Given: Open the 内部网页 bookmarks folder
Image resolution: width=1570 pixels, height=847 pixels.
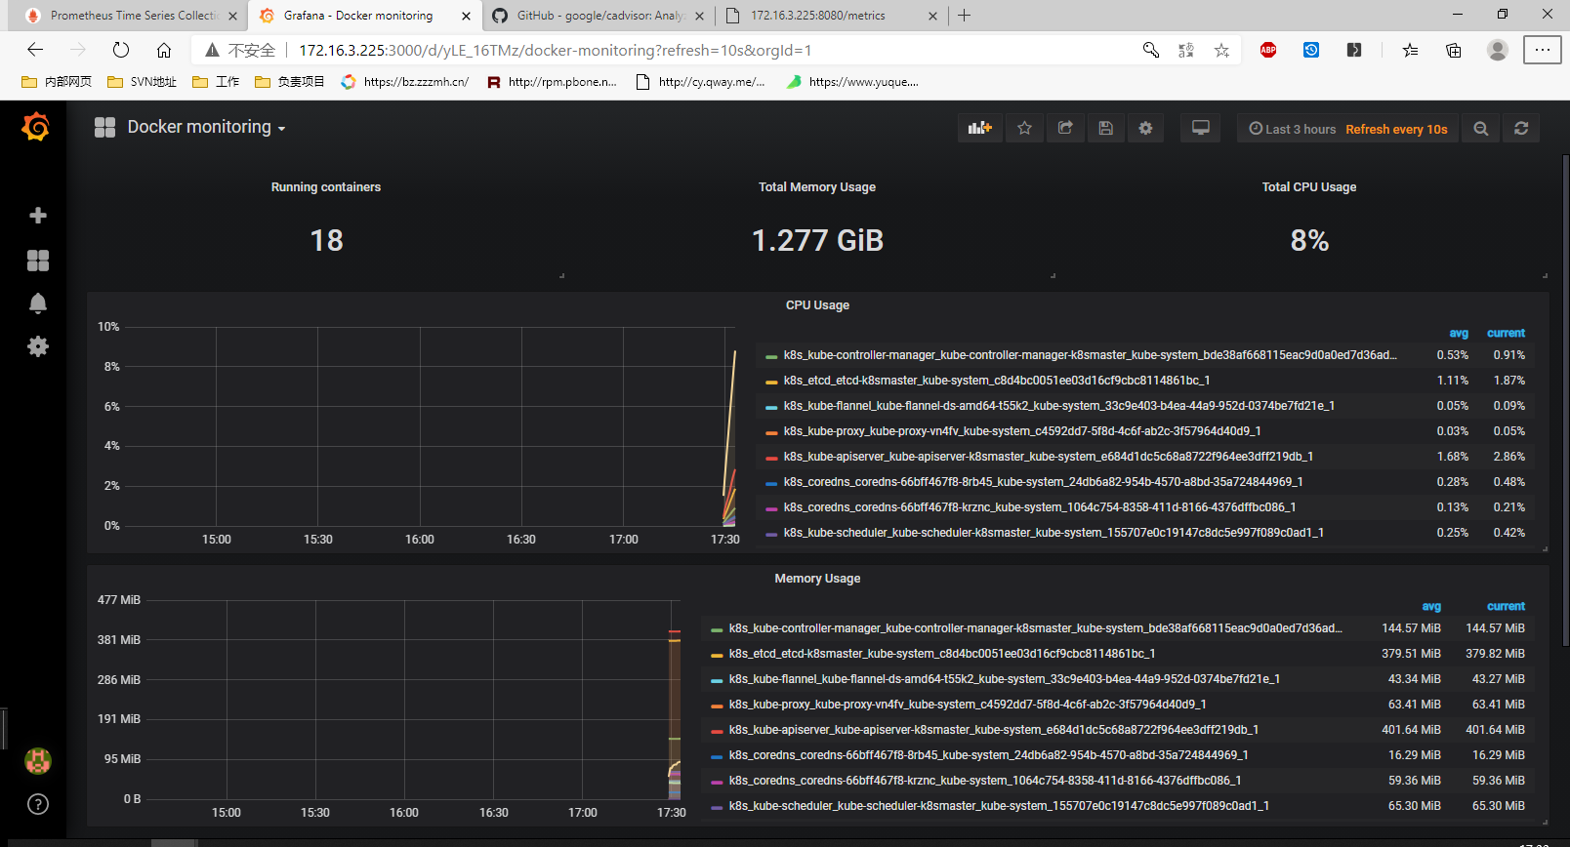Looking at the screenshot, I should tap(57, 82).
